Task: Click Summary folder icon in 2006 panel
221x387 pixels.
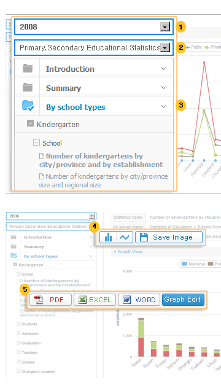Action: (14, 246)
